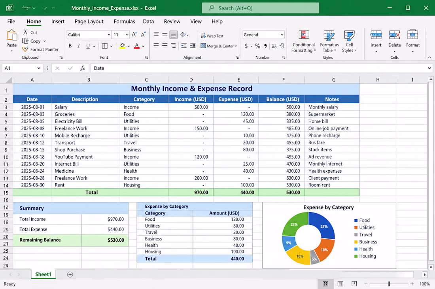Open the Borders icon in Font group
Image resolution: width=435 pixels, height=289 pixels.
(x=104, y=46)
